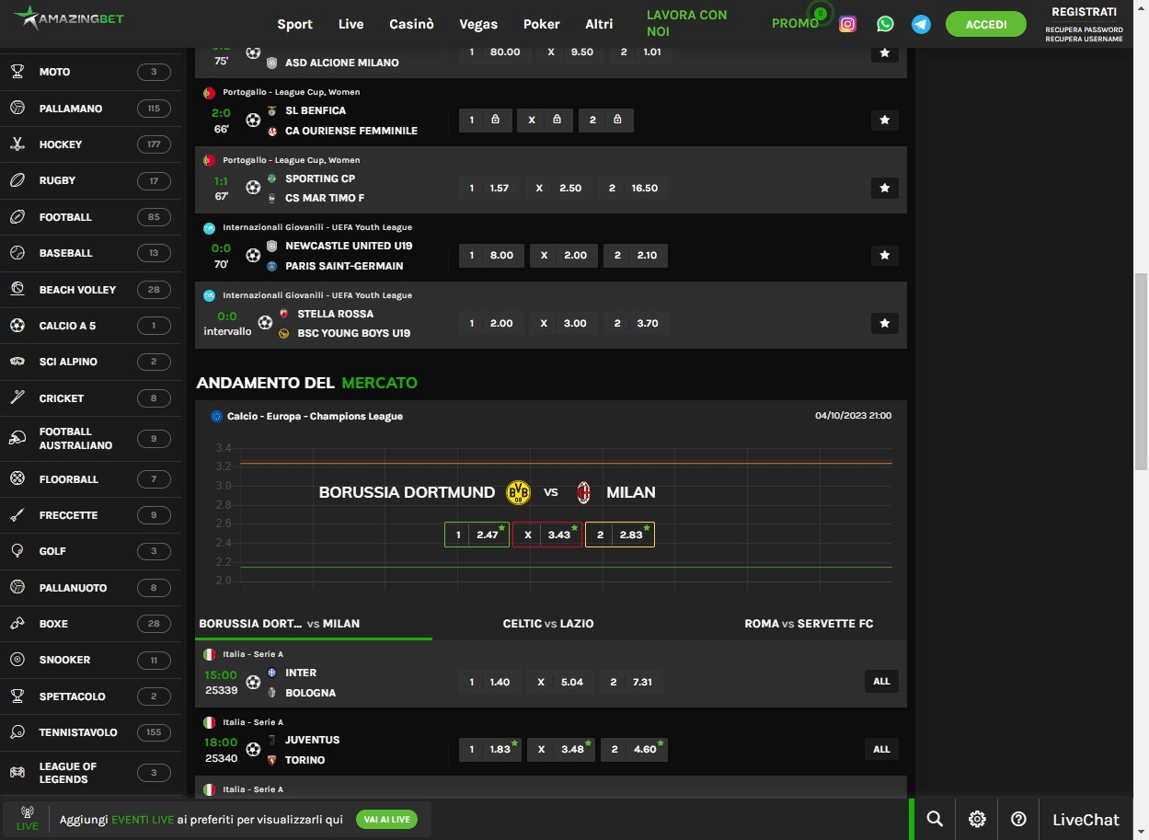Click the Sci Alpino goggles icon
Screen dimensions: 1149x840
[17, 362]
